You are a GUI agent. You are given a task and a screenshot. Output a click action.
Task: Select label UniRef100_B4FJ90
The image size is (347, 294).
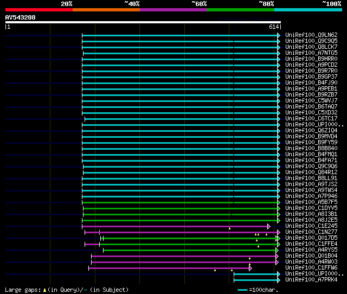tap(311, 83)
